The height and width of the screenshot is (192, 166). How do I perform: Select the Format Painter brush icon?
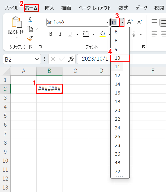(x=30, y=38)
